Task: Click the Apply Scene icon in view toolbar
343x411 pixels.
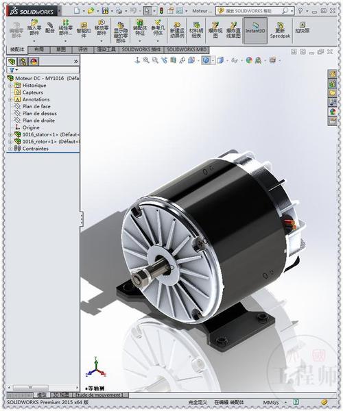Action: [258, 60]
